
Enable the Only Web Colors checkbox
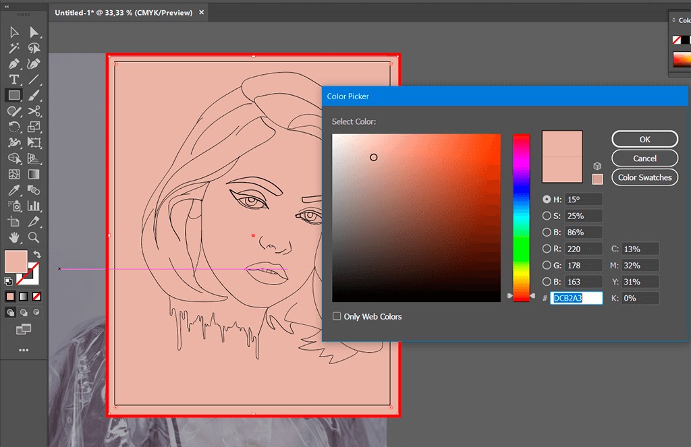(x=337, y=316)
